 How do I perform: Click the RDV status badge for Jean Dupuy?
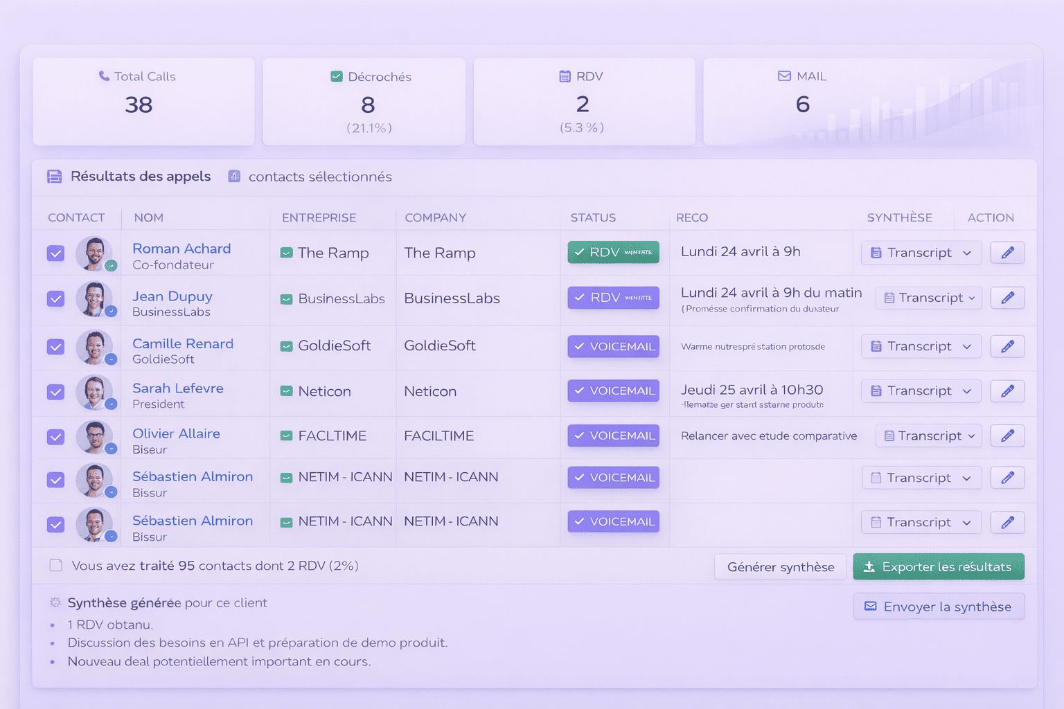click(x=612, y=297)
